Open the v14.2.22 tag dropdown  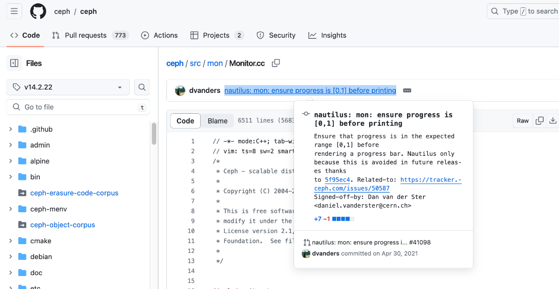[x=68, y=87]
